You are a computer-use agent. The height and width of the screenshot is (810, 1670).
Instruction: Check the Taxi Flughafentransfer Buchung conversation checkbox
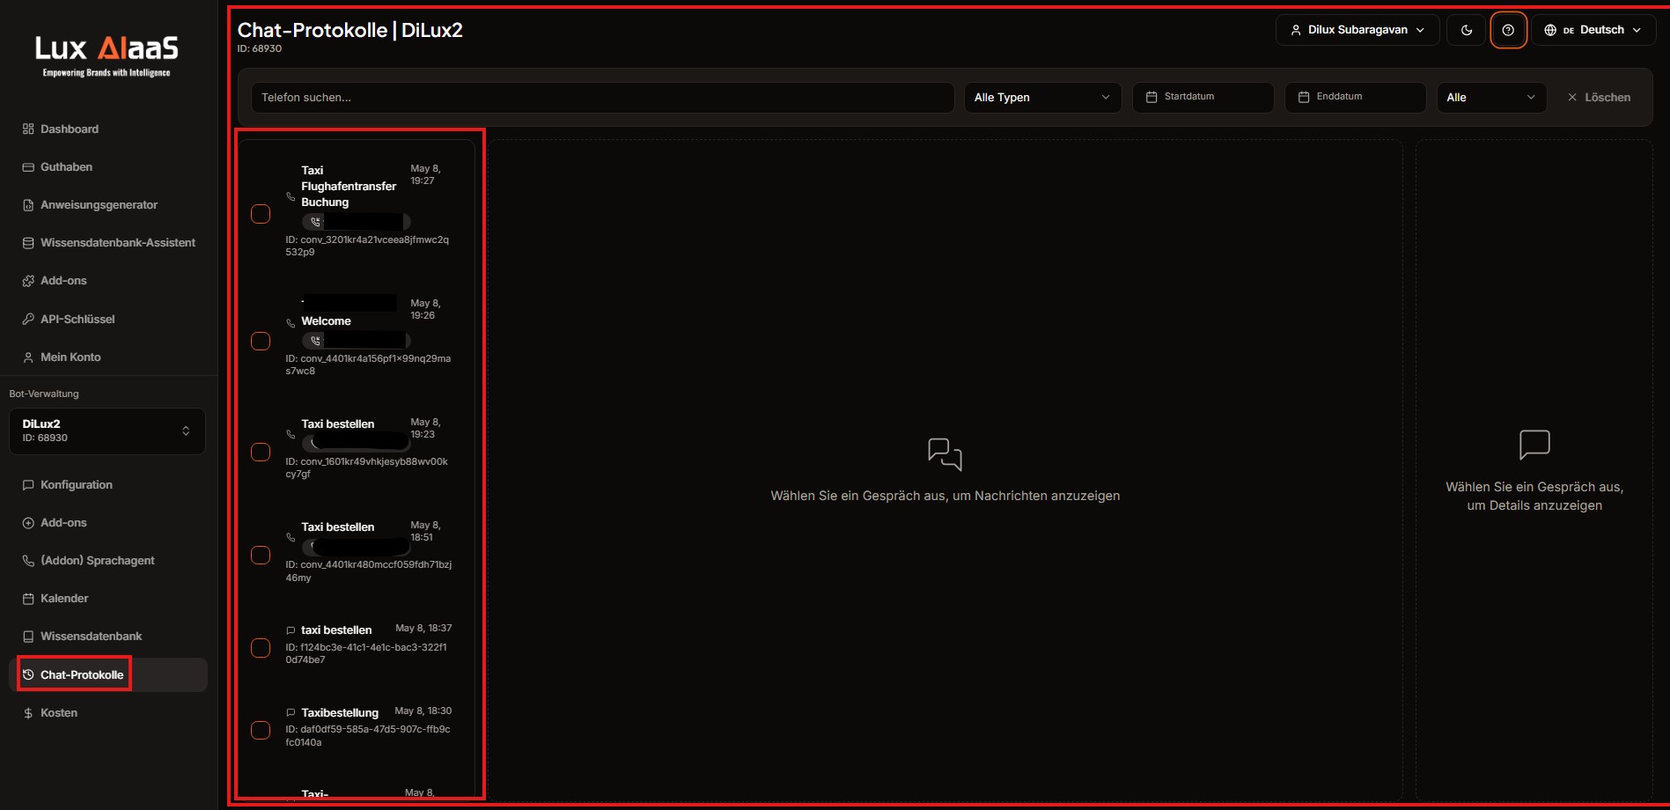(x=261, y=214)
